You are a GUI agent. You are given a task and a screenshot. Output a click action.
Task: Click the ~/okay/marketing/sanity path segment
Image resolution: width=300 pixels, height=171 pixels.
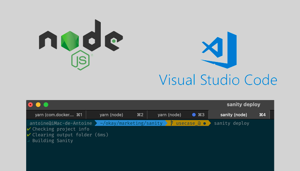(131, 123)
